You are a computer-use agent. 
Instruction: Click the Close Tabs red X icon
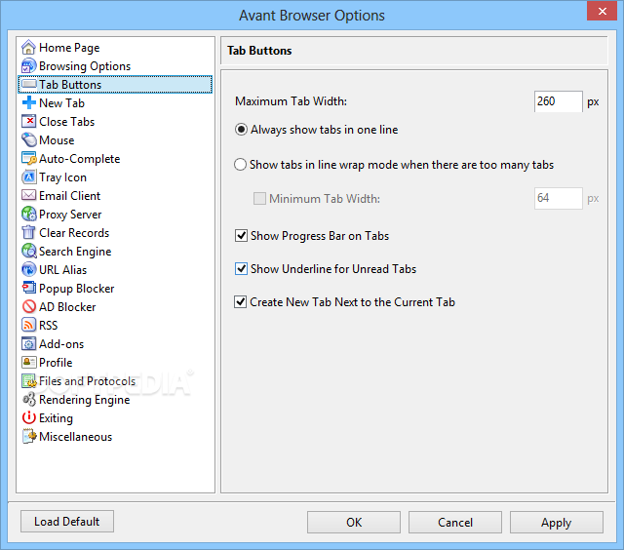[28, 121]
